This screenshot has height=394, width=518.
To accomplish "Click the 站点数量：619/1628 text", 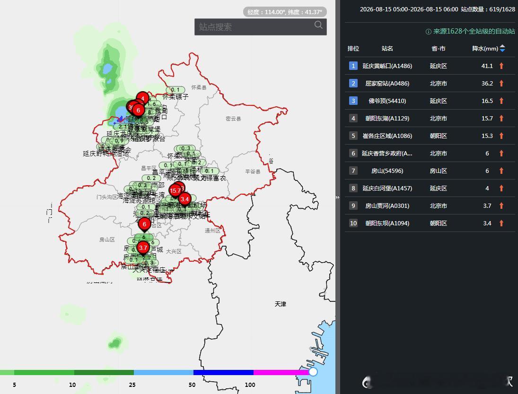I will click(488, 9).
